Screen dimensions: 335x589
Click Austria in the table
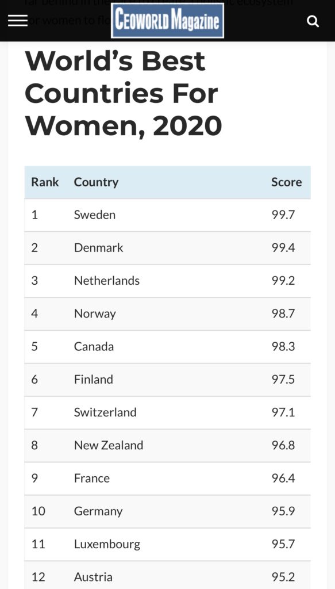93,577
